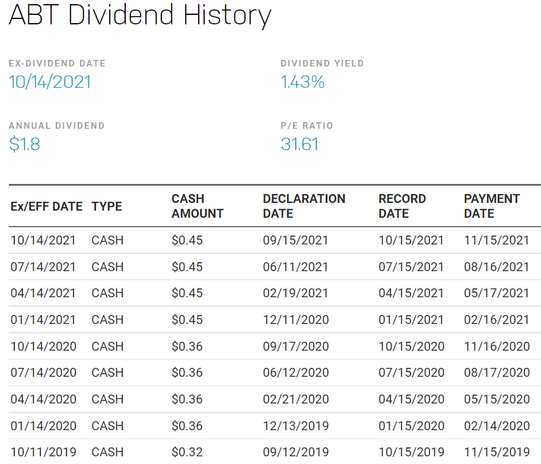The image size is (541, 464).
Task: Select payment date 11/15/2019
Action: coord(497,452)
